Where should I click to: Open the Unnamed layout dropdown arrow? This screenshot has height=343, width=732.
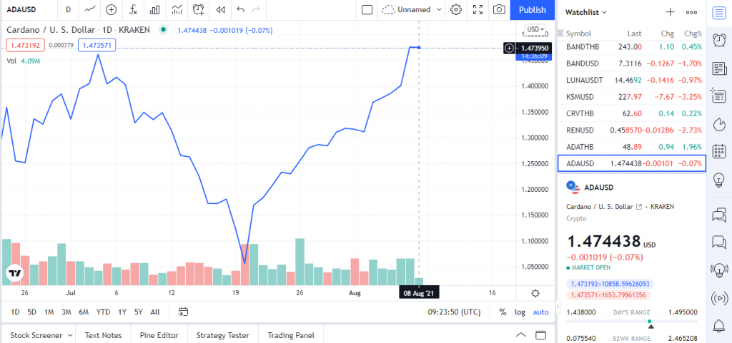439,9
